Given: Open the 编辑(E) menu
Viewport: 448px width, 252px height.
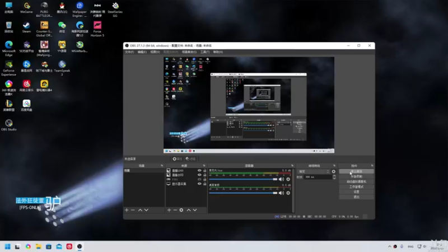Looking at the screenshot, I should 142,52.
